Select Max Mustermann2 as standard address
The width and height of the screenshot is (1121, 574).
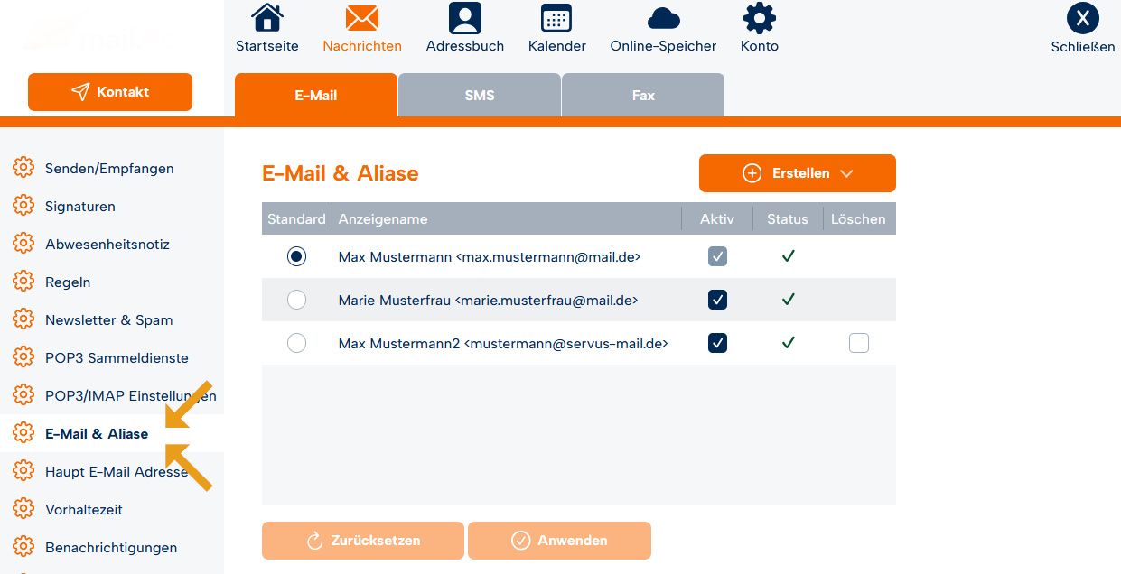point(296,343)
